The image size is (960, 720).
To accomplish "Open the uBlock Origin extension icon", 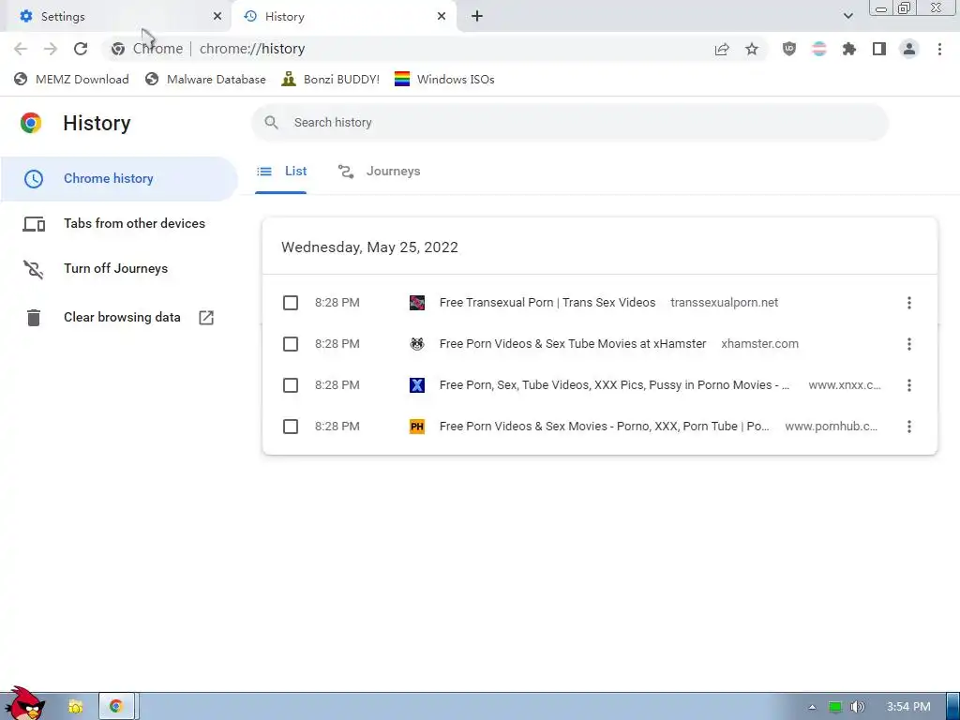I will click(789, 49).
